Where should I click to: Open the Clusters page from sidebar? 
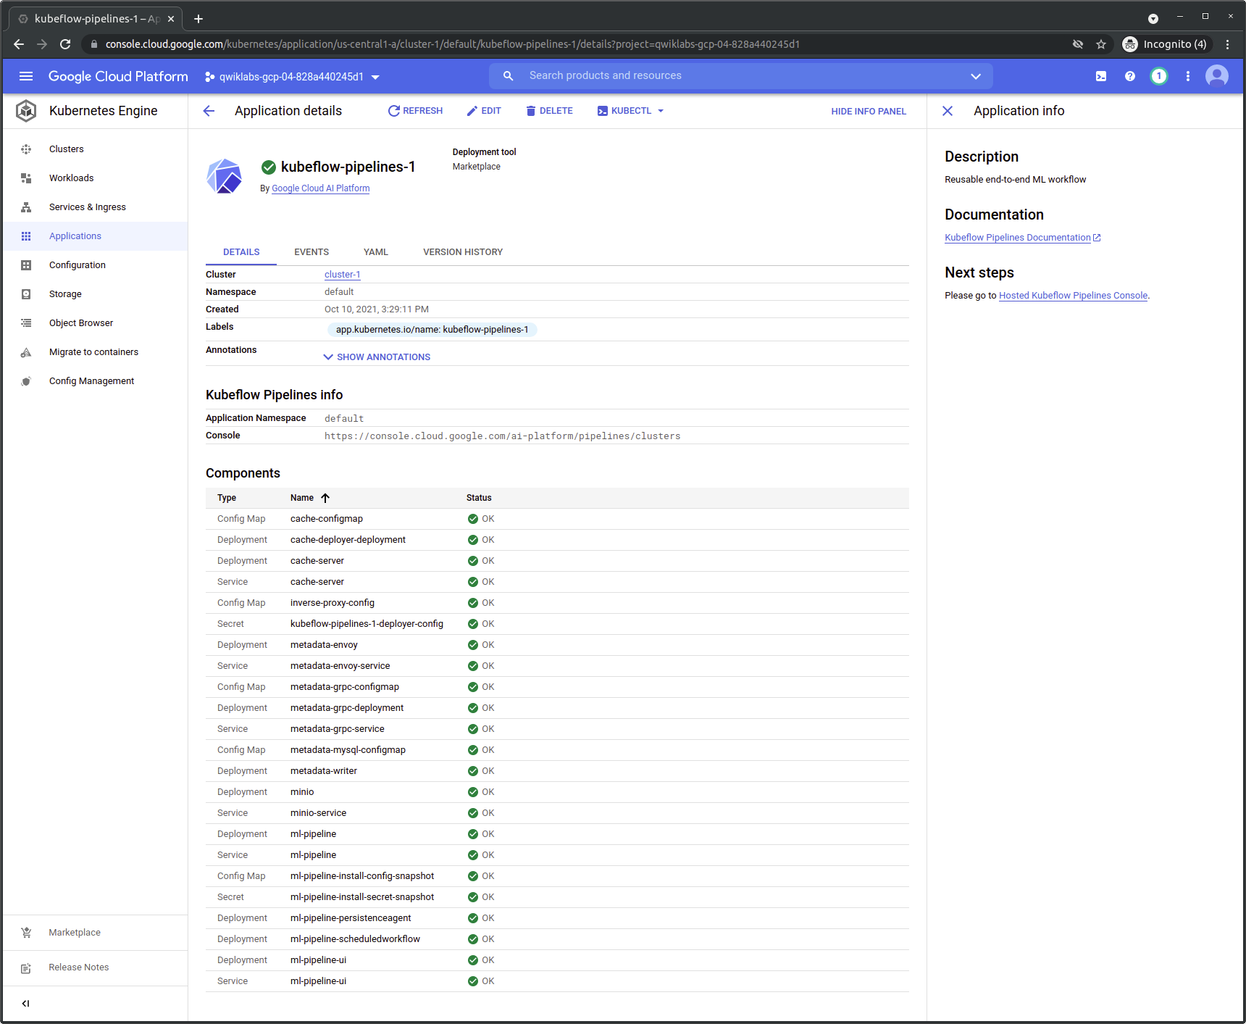point(67,149)
